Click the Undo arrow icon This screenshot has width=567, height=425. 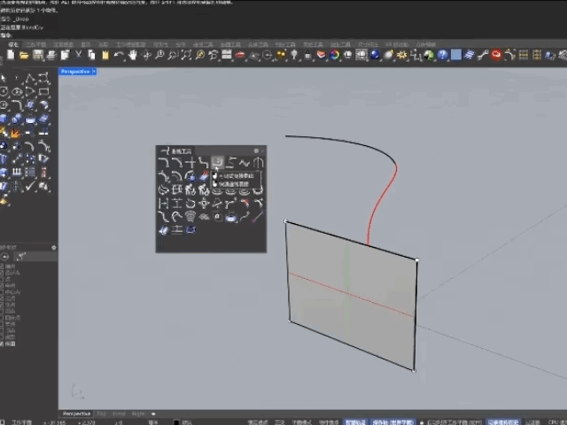tap(119, 55)
